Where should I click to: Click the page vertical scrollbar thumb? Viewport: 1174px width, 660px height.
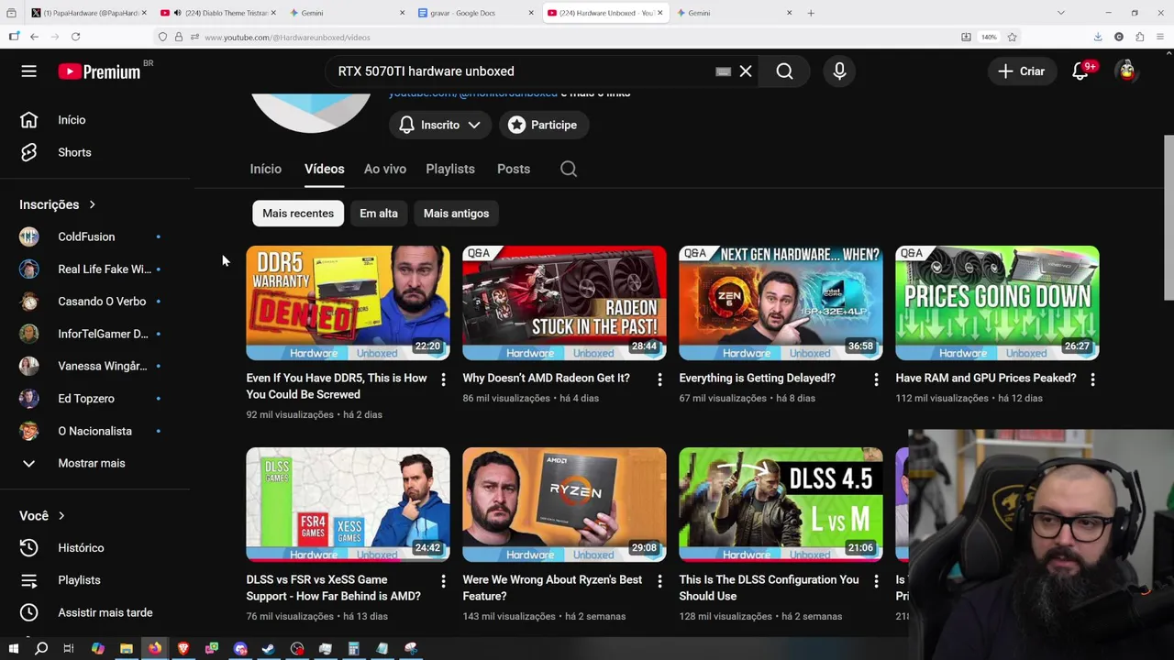[1168, 217]
